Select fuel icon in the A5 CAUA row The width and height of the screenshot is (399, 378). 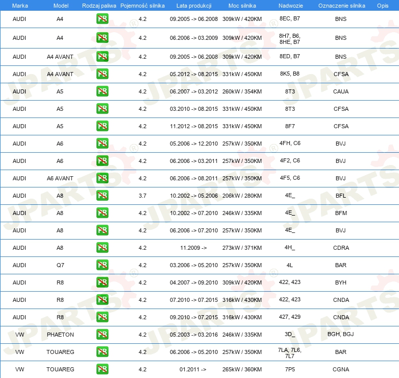tap(102, 91)
